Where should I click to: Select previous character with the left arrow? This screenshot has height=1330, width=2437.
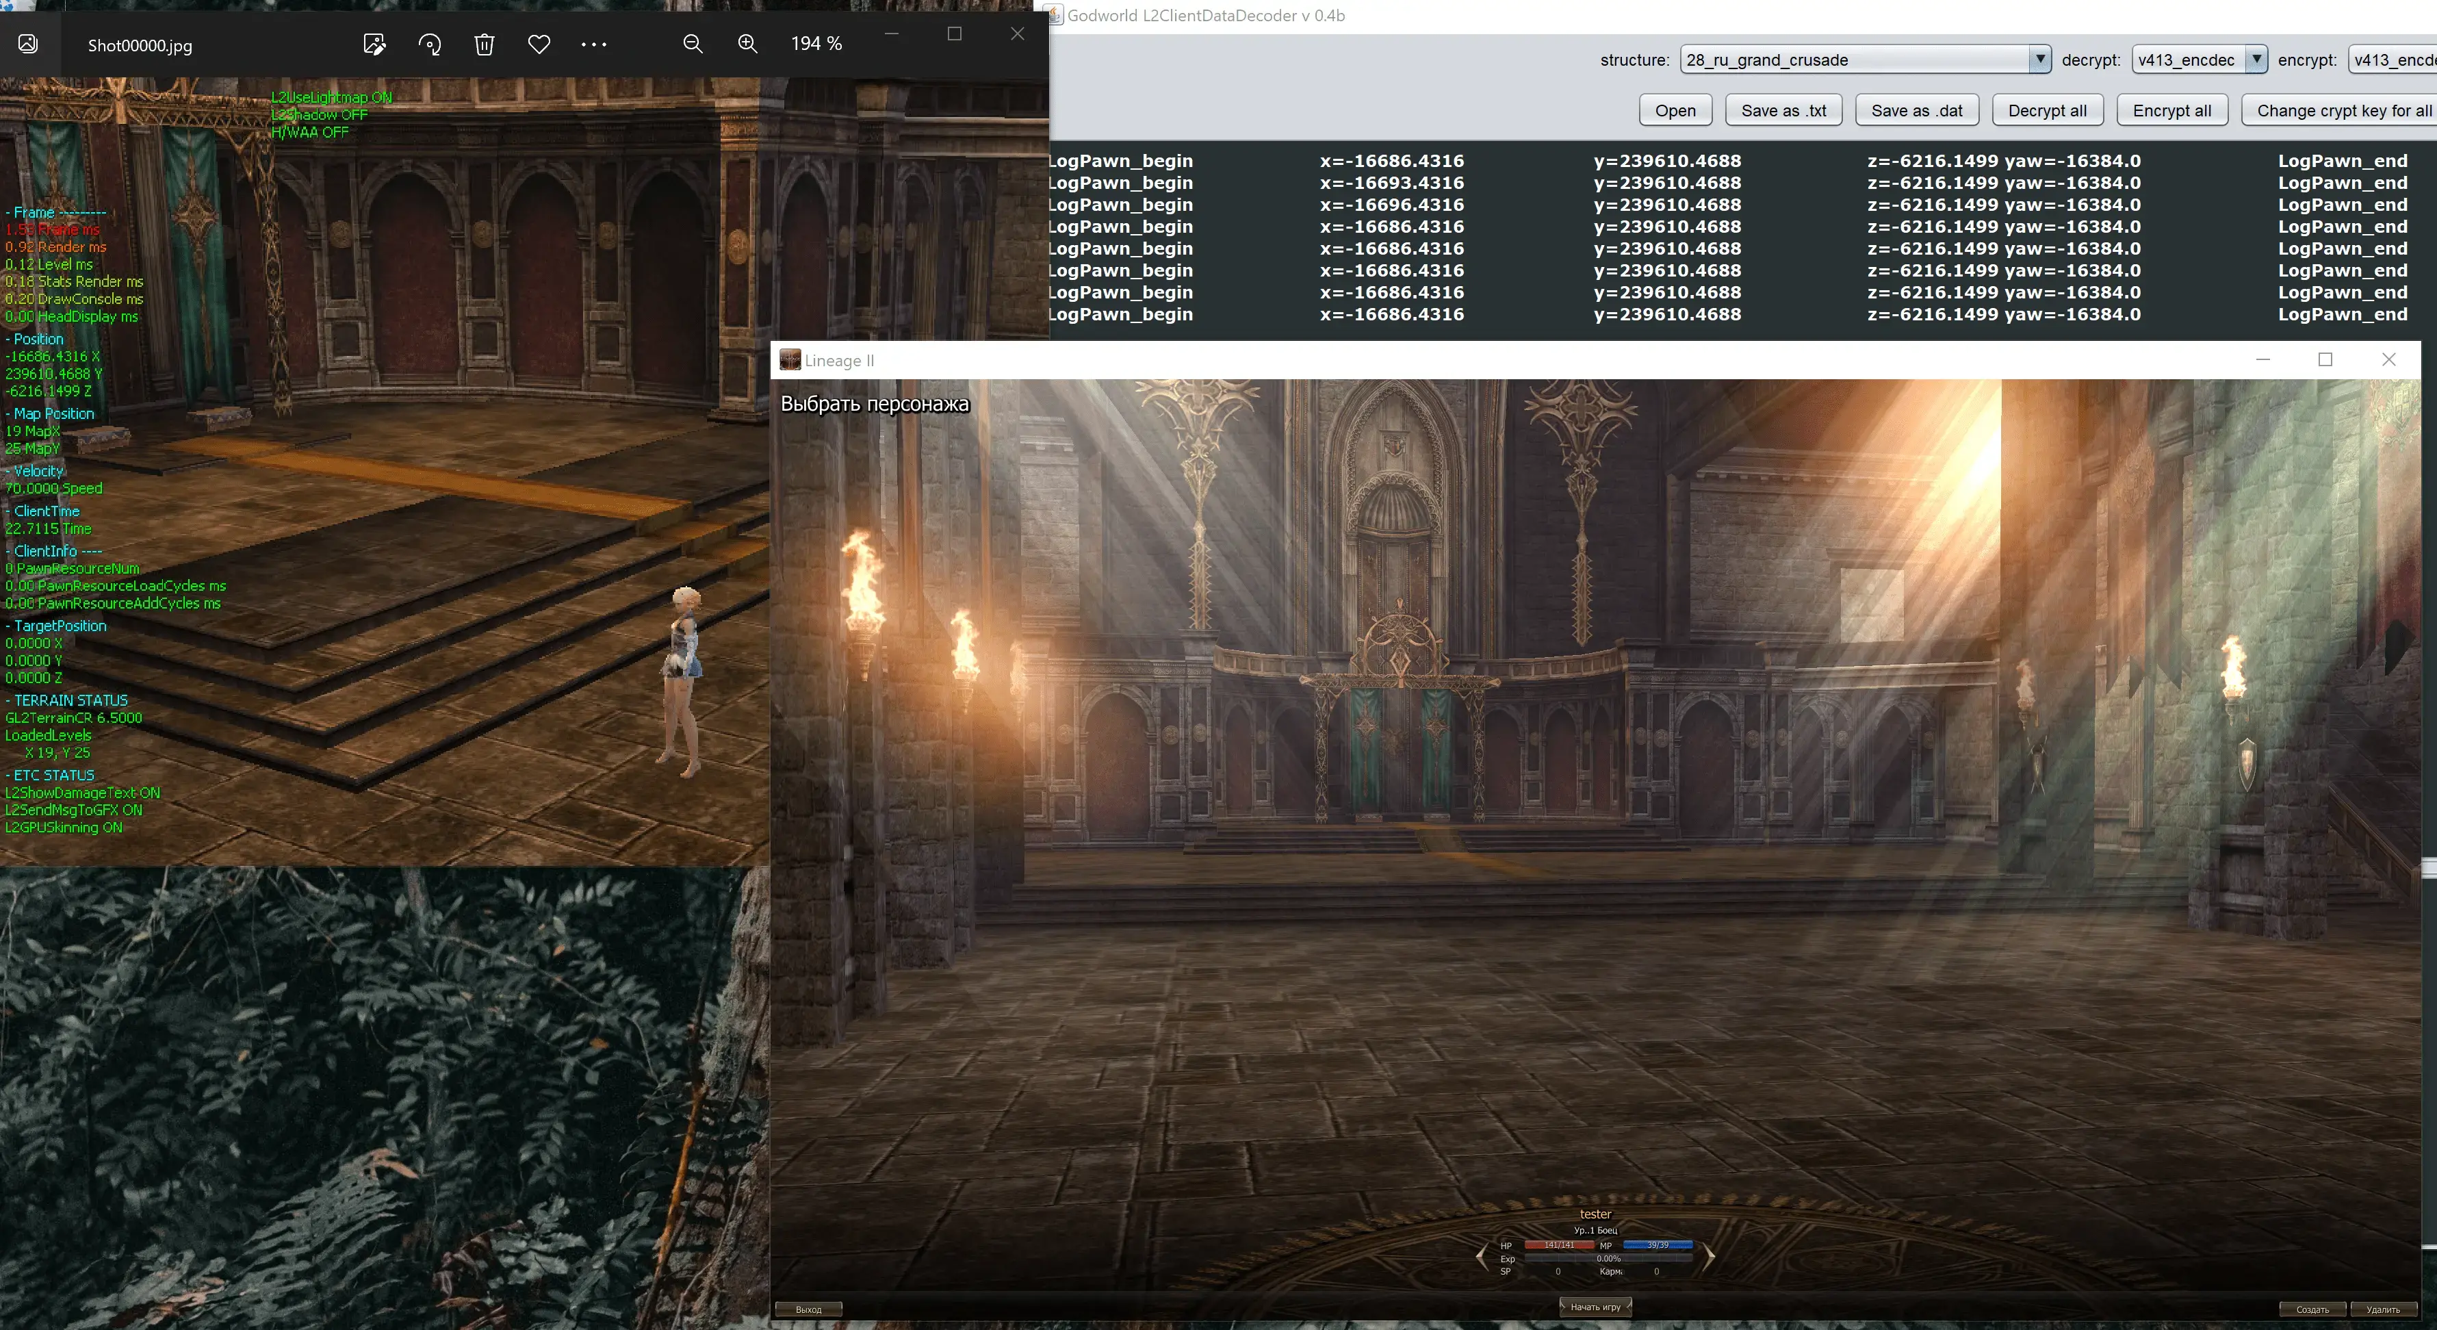[1482, 1257]
